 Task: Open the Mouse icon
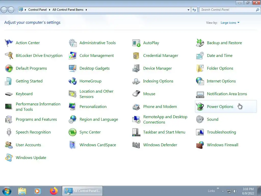(136, 94)
